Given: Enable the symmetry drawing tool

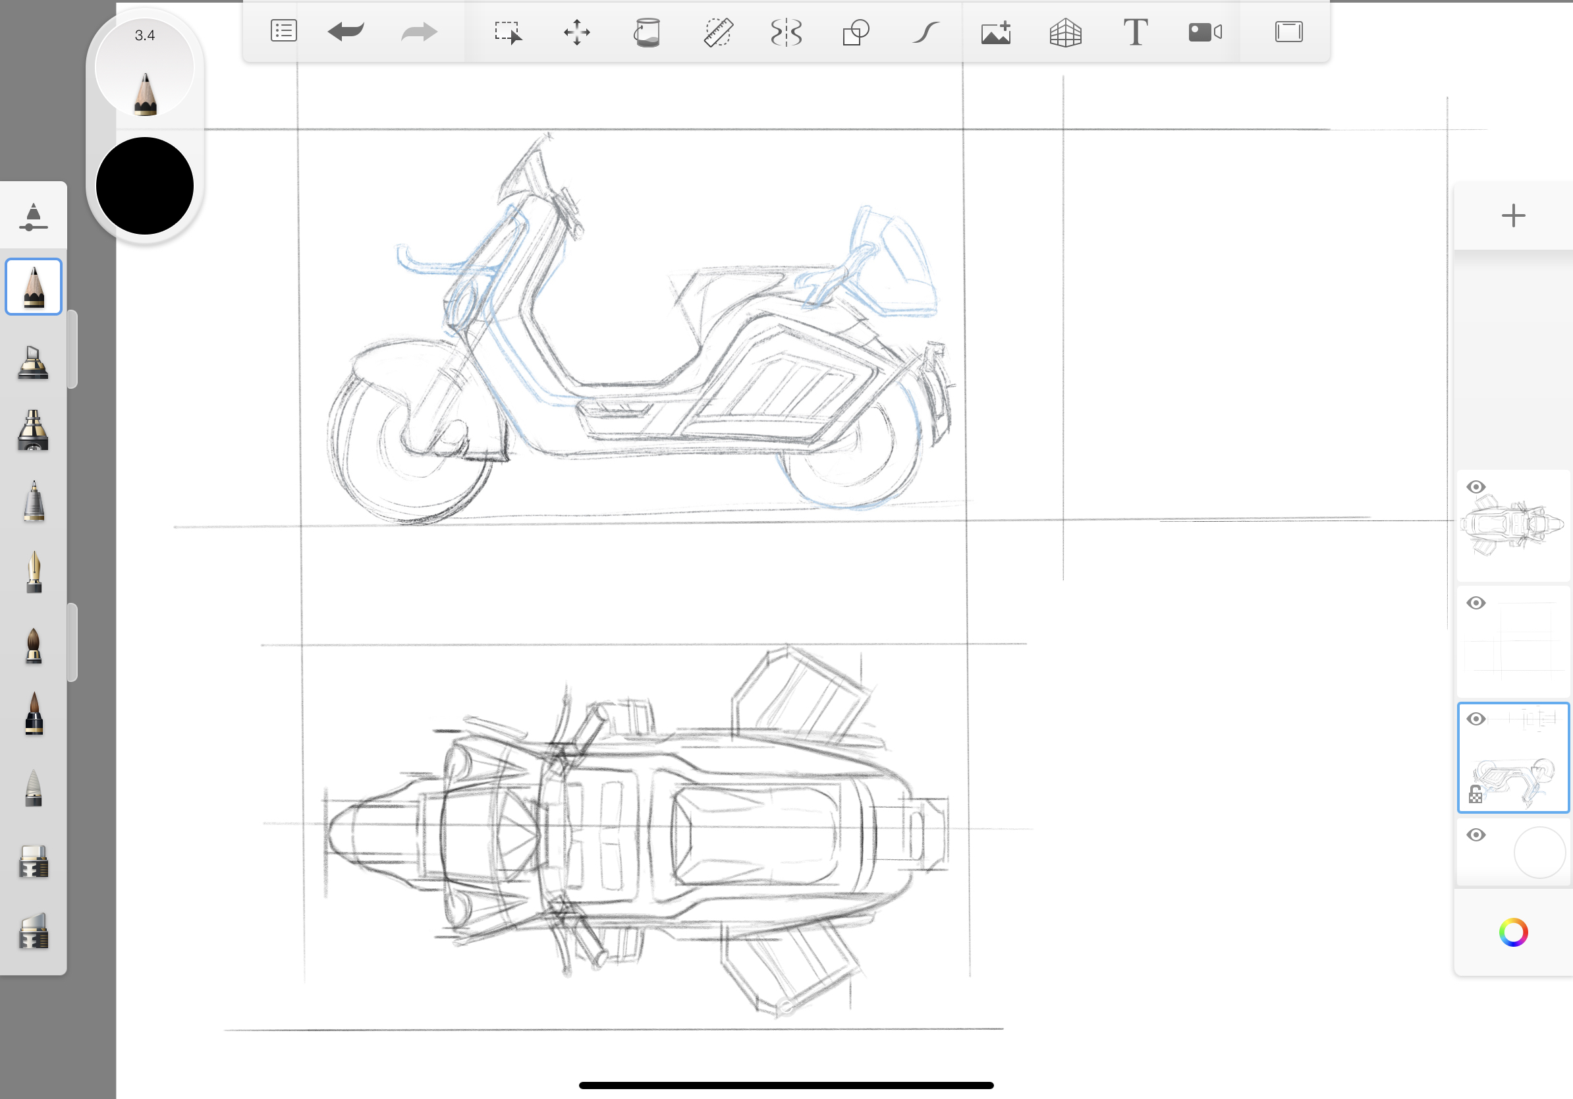Looking at the screenshot, I should click(786, 32).
